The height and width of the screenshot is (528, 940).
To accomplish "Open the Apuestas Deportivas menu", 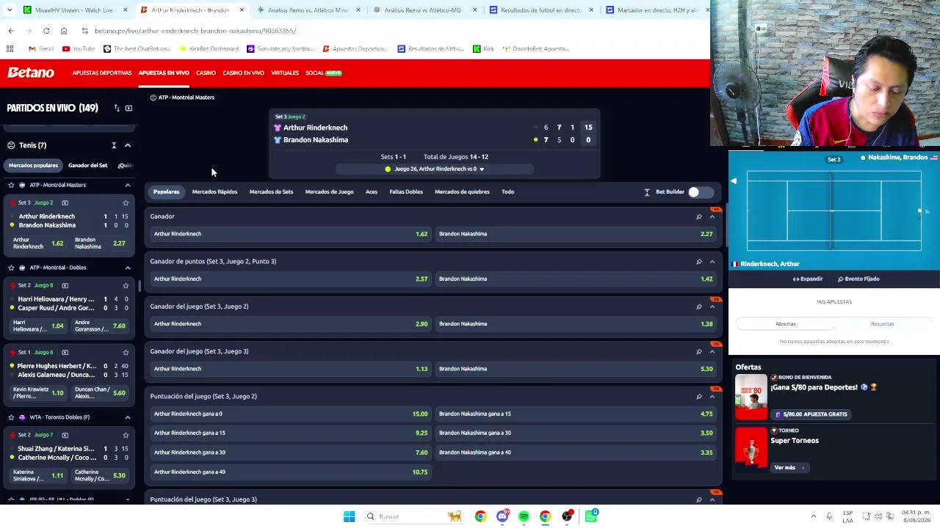I will 102,73.
